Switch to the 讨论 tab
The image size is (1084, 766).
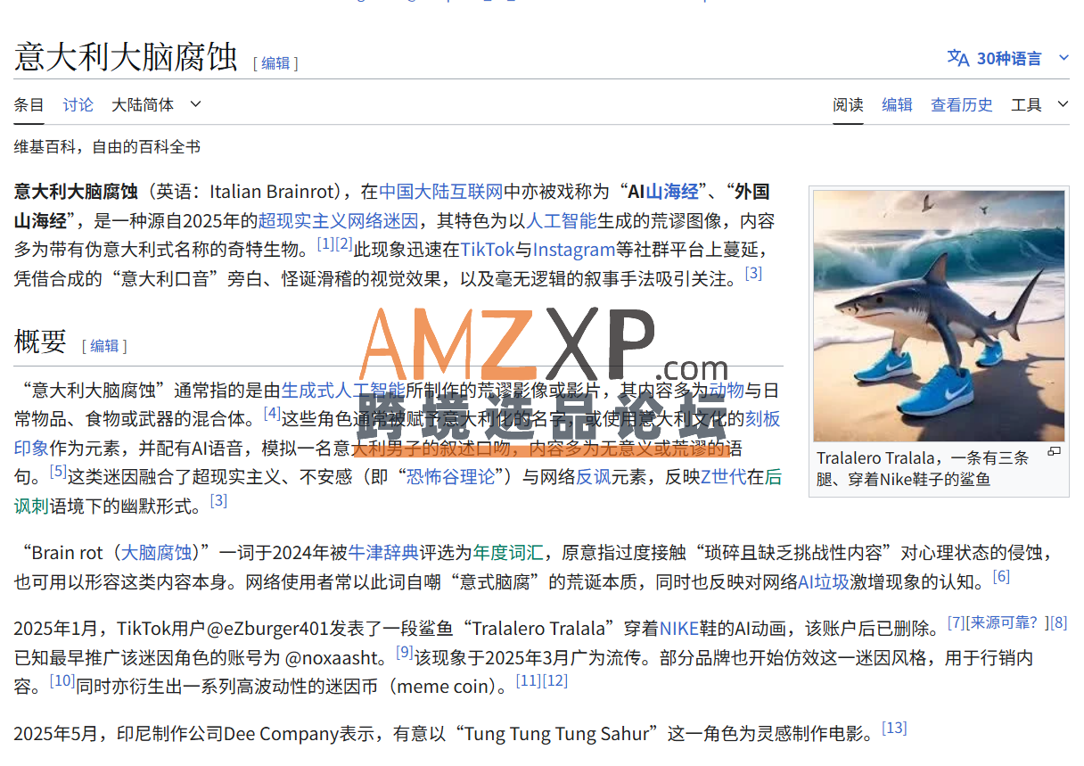pos(78,104)
